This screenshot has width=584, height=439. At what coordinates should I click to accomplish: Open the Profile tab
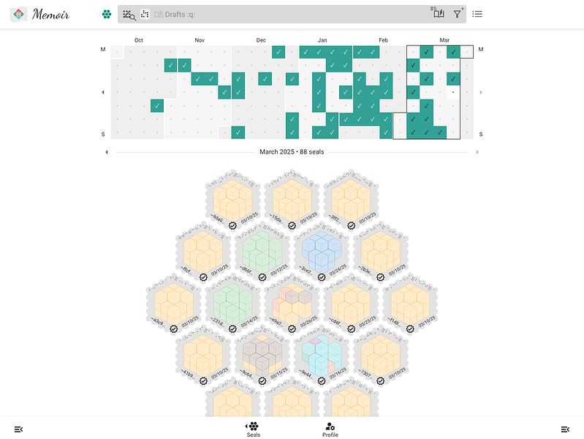point(330,429)
